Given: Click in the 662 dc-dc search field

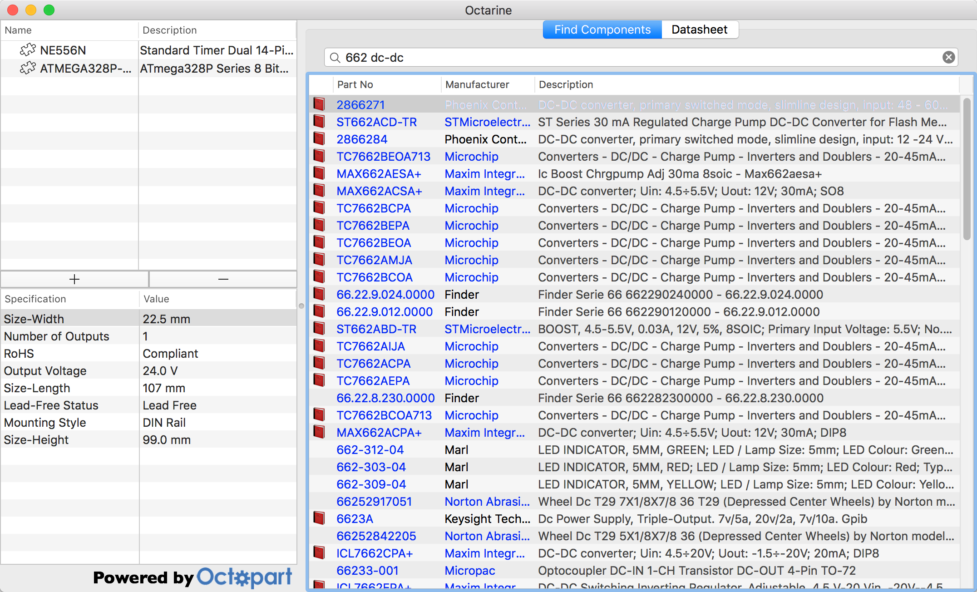Looking at the screenshot, I should (636, 58).
